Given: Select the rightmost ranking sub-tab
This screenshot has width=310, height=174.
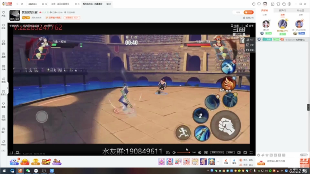Looking at the screenshot, I should pyautogui.click(x=301, y=15).
